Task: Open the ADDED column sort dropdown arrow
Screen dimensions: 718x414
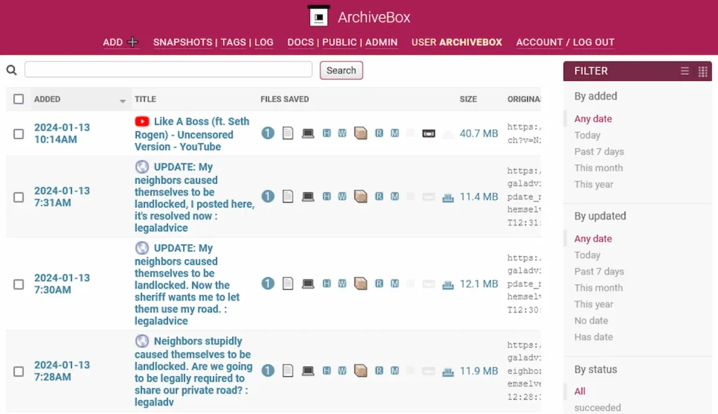Action: tap(123, 100)
